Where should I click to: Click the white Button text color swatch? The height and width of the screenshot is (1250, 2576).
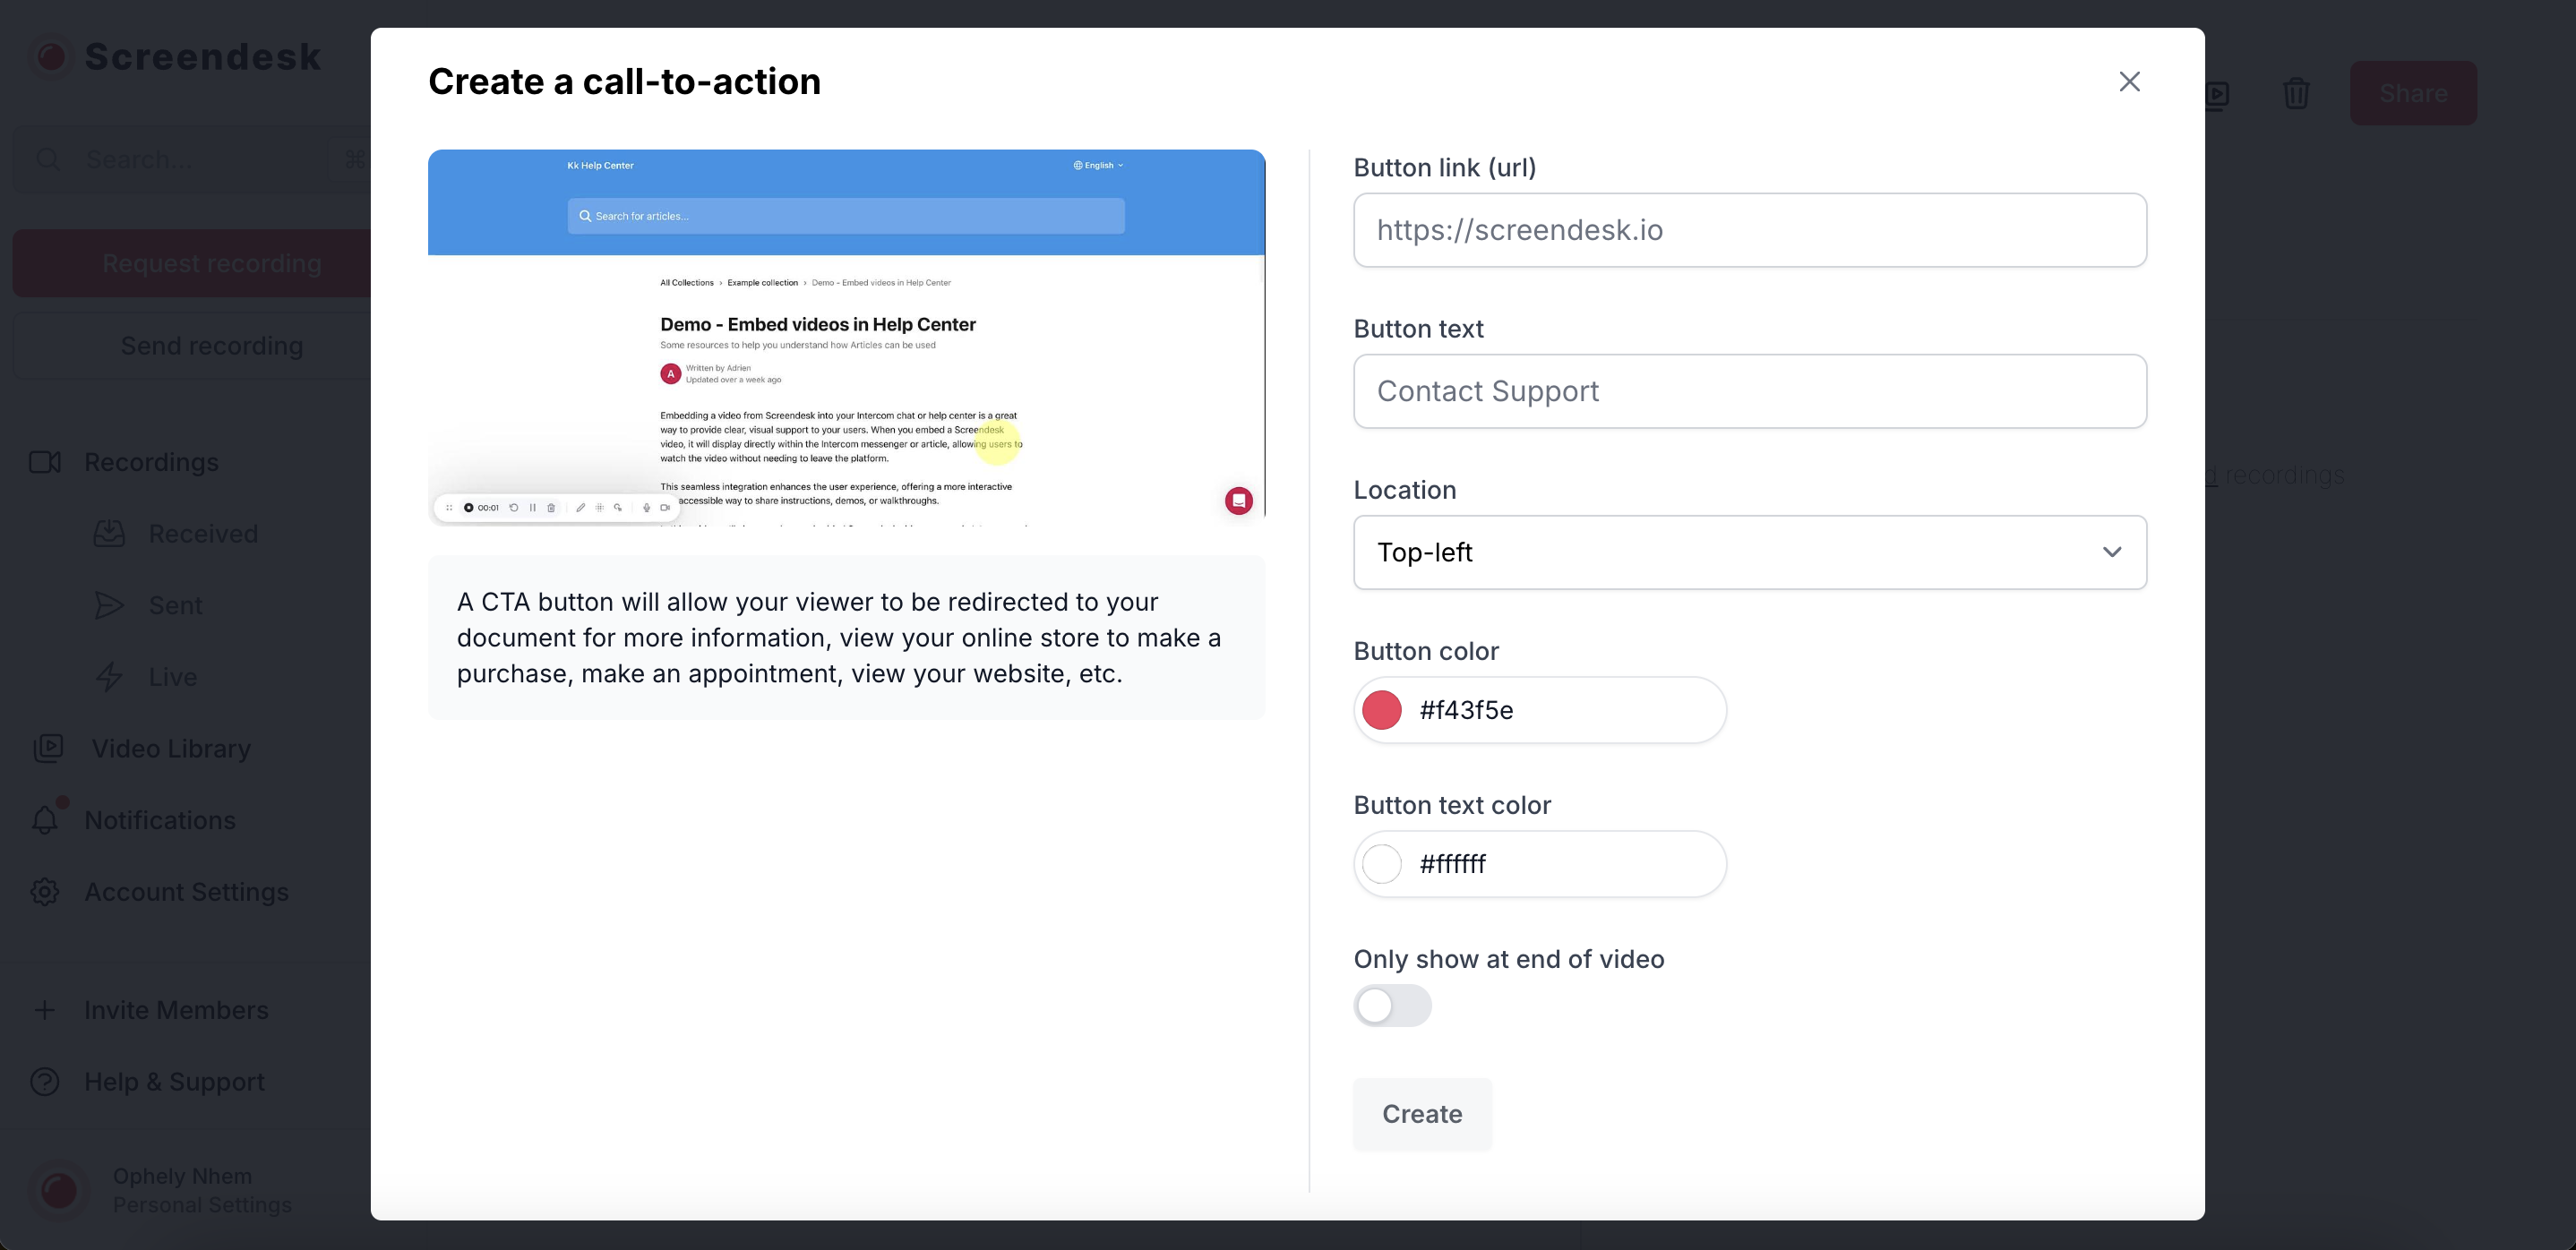click(1382, 864)
